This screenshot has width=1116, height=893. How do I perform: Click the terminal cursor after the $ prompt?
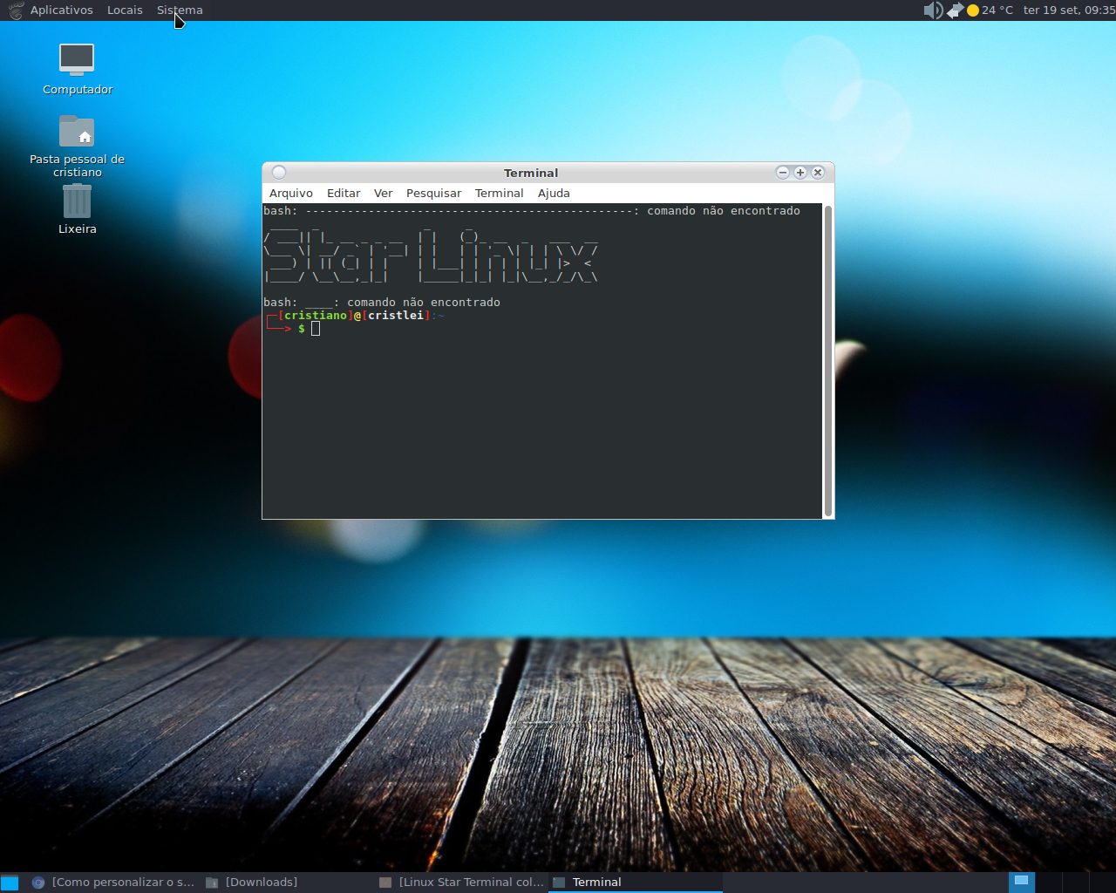[x=316, y=329]
